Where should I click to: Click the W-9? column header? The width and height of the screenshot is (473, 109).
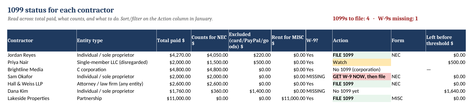coord(319,40)
